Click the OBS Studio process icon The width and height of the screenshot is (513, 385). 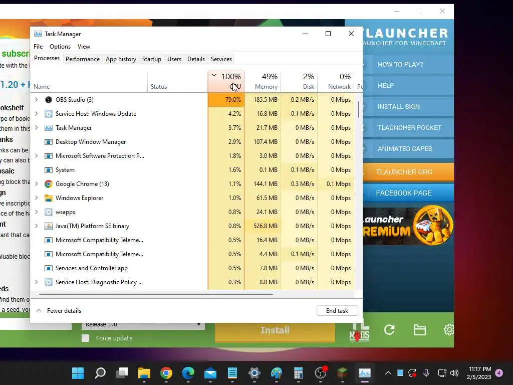point(49,100)
